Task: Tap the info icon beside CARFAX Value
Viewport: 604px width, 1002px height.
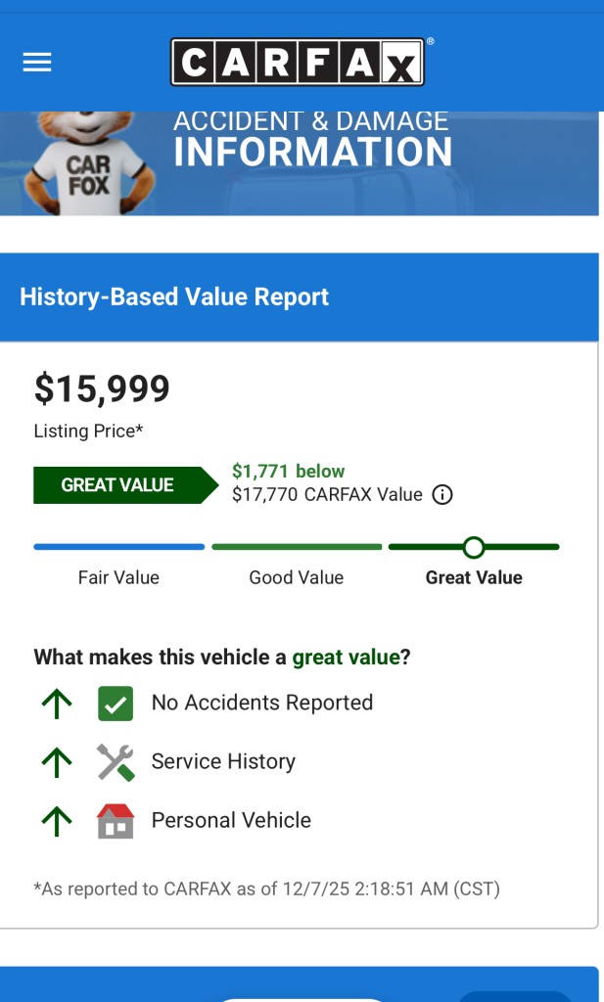Action: (442, 495)
